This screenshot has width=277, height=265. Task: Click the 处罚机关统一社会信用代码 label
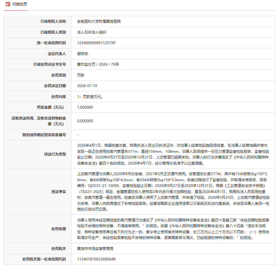click(44, 259)
